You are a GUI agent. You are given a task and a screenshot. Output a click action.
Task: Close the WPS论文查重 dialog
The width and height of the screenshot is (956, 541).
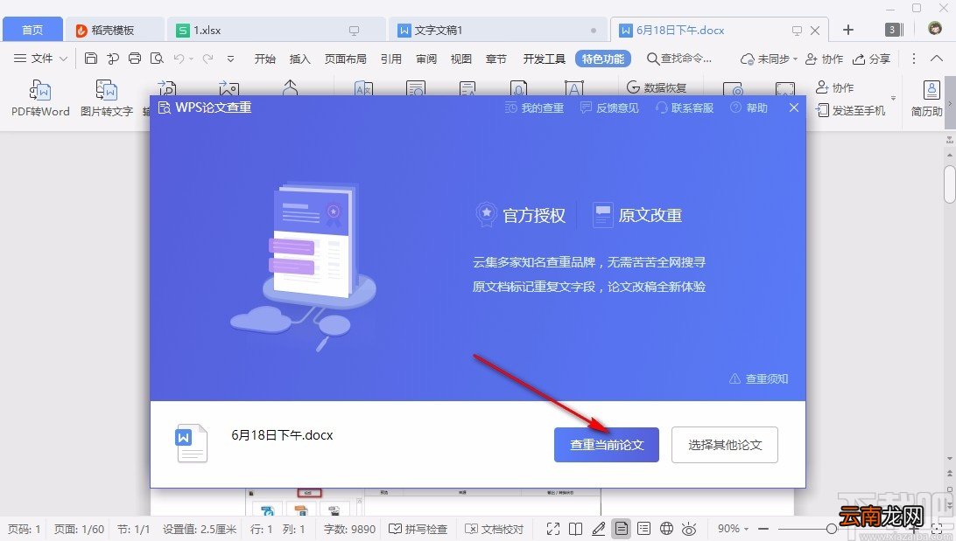click(794, 108)
